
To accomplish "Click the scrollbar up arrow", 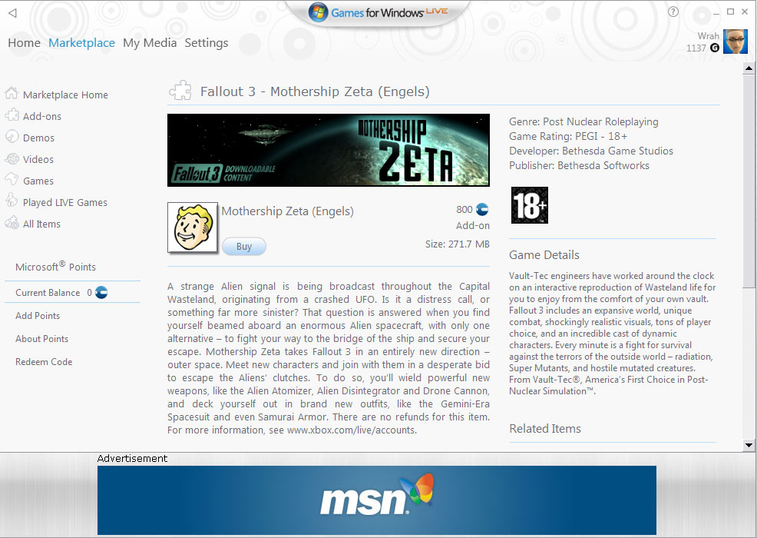I will 749,68.
